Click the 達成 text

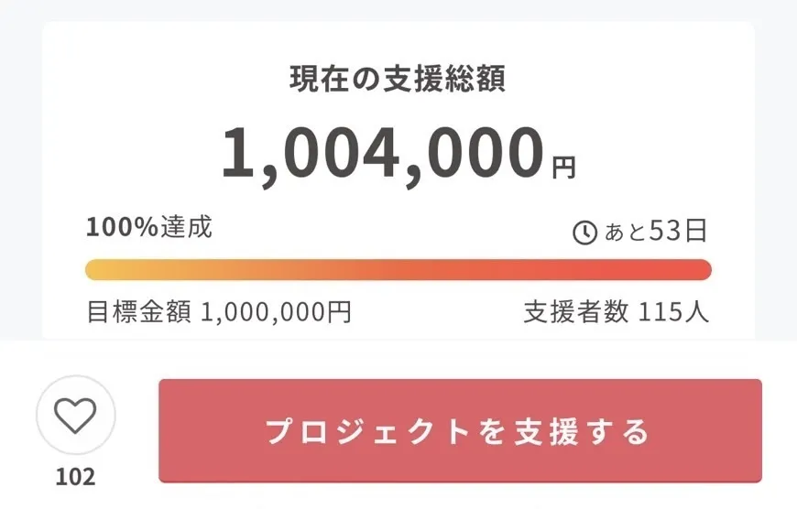[186, 228]
